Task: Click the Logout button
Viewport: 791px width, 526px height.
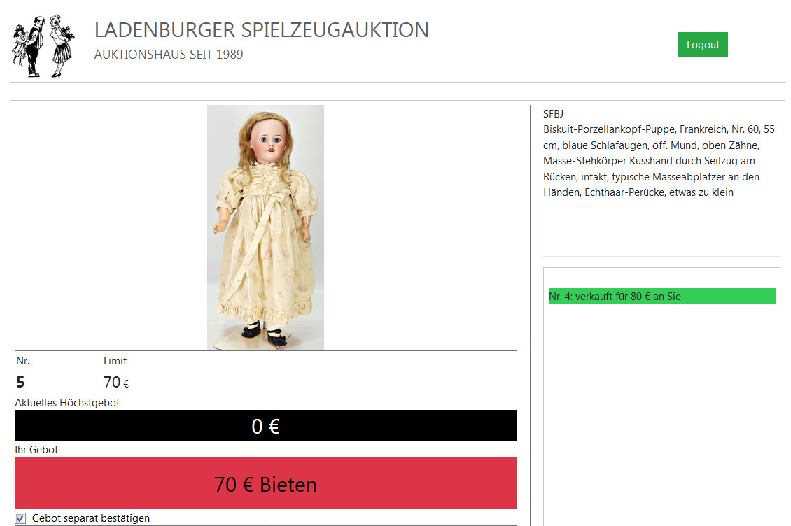Action: point(703,44)
